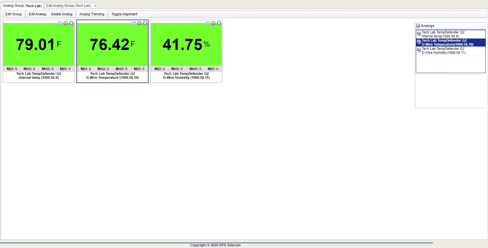Select D-Wire Humidity in Analogs list
Viewport: 488px width, 248px height.
(443, 51)
